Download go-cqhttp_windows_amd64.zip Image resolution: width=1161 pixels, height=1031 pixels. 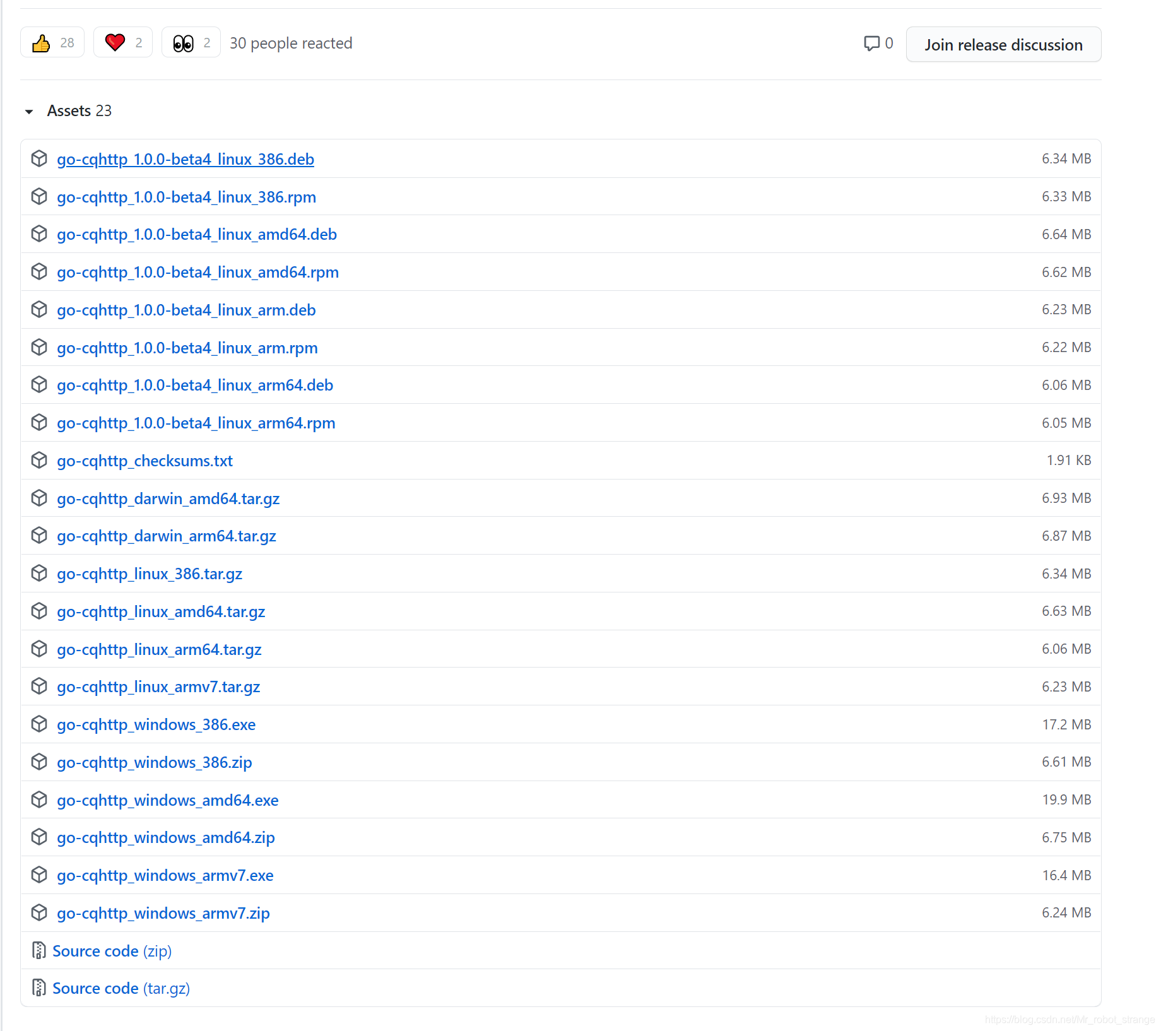[165, 837]
